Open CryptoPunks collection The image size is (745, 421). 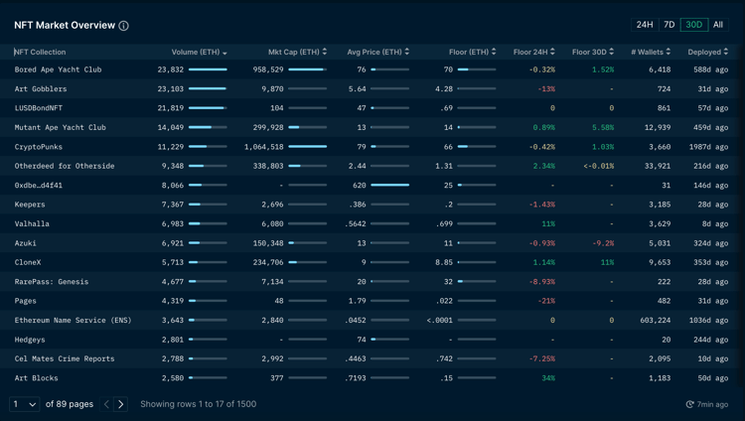(39, 147)
